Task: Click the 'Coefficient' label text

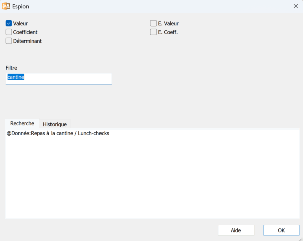Action: tap(25, 32)
